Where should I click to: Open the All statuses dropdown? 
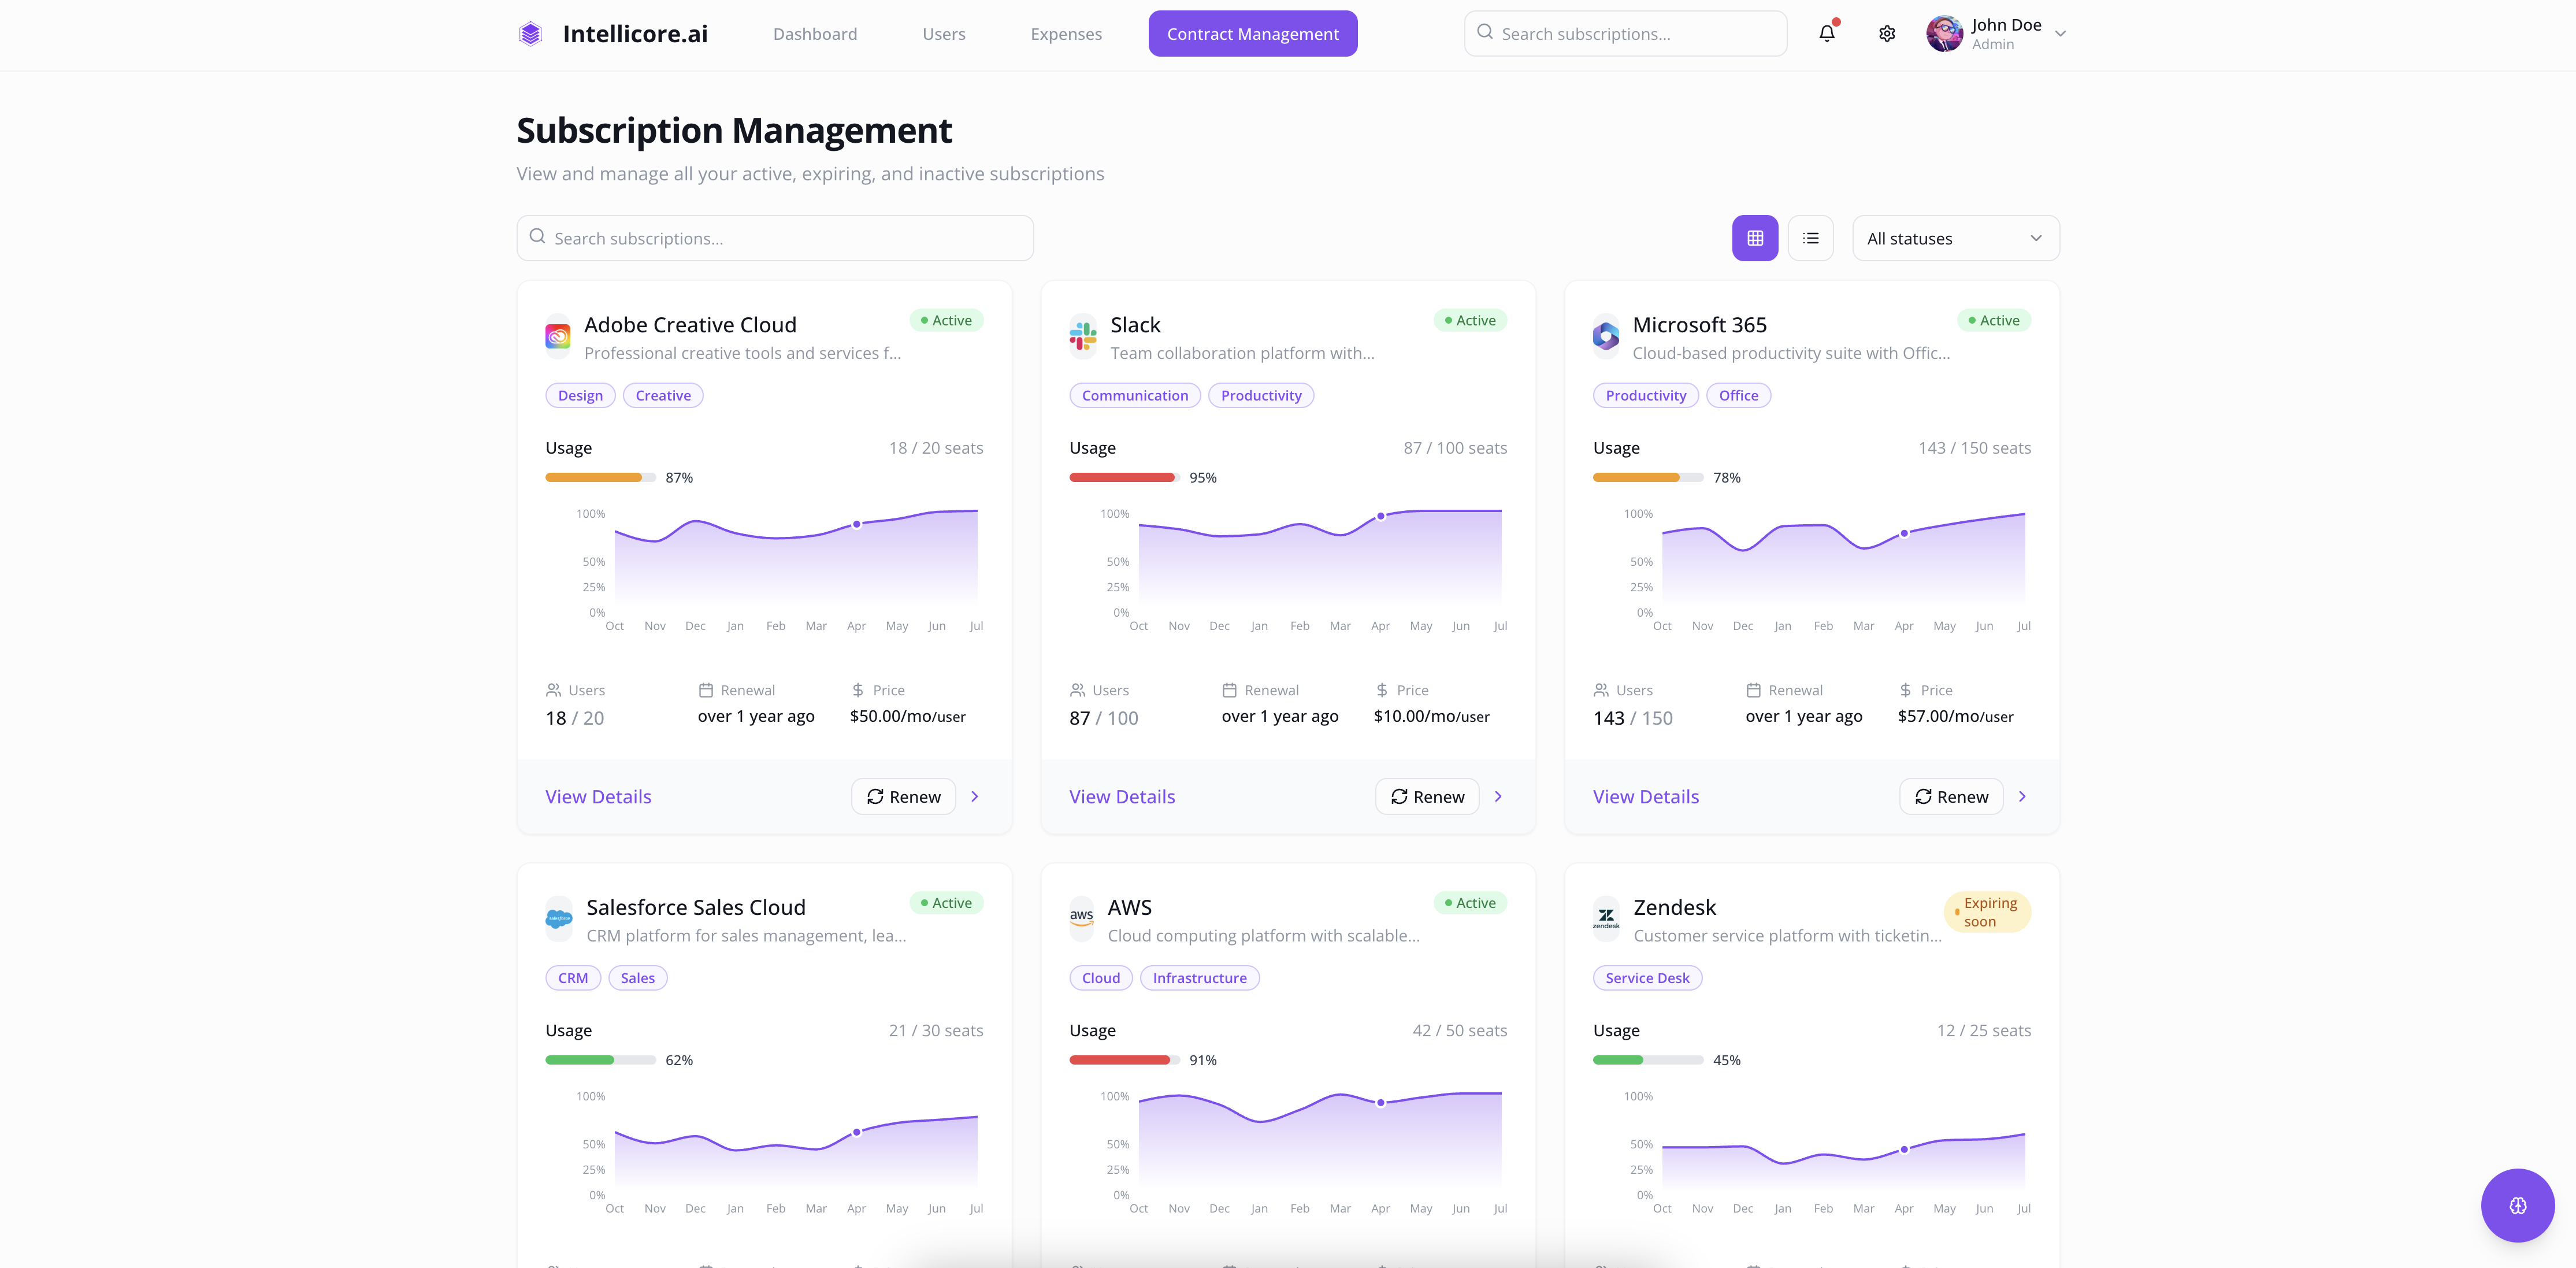[x=1955, y=238]
